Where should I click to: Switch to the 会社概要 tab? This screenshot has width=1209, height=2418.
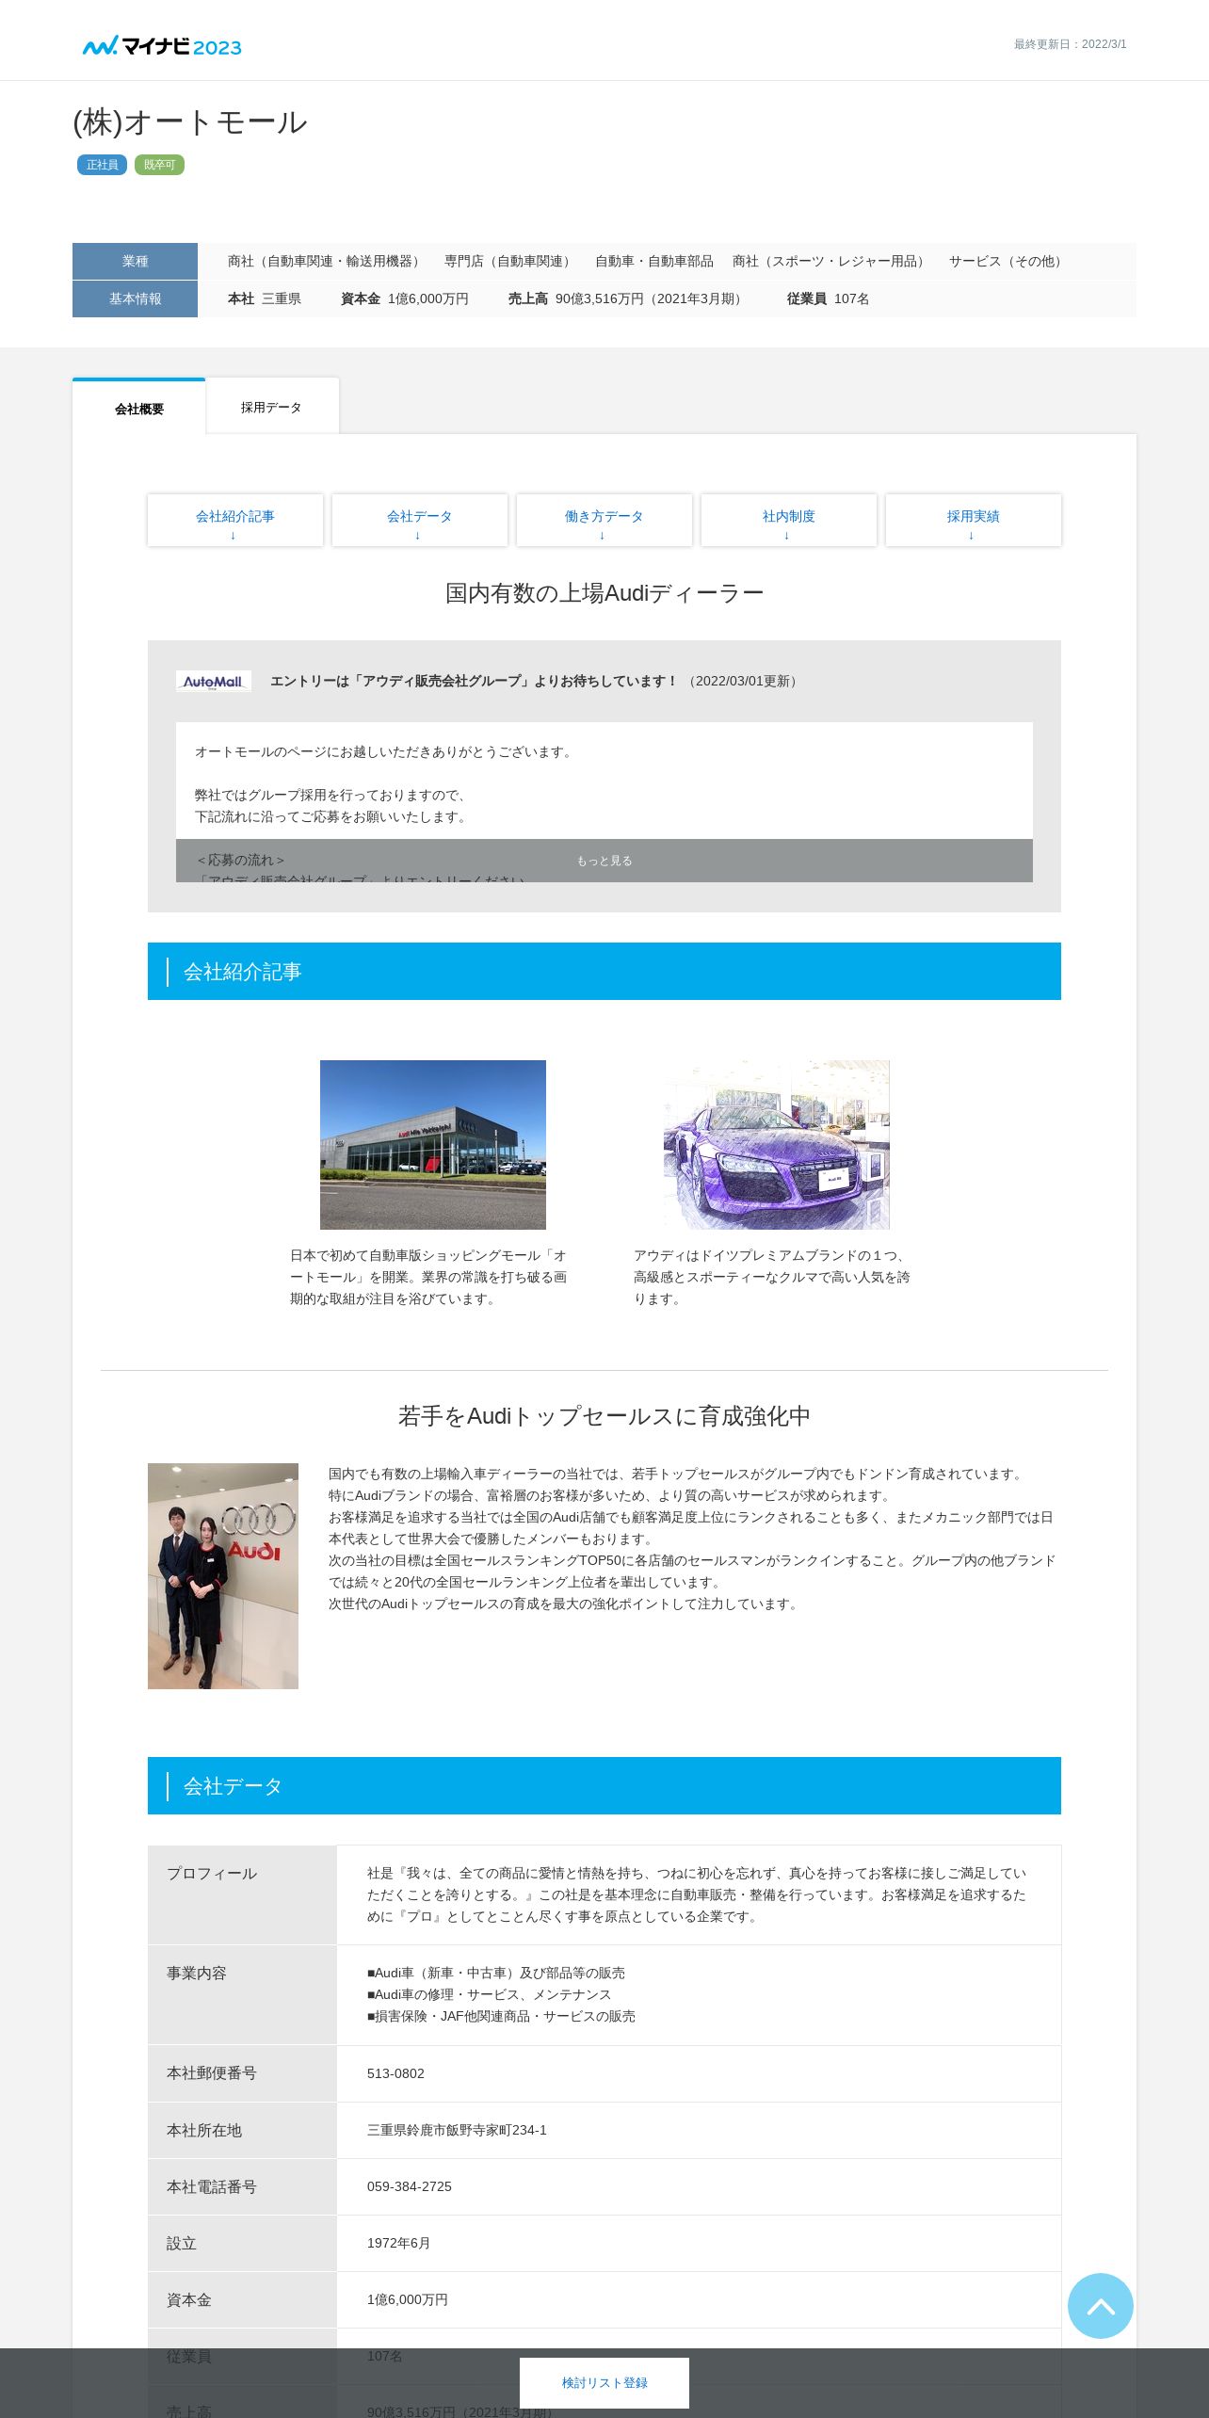tap(139, 408)
